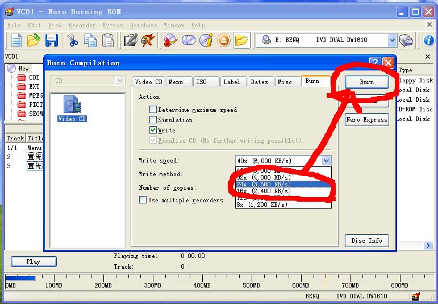Viewport: 438px width, 304px height.
Task: Switch to the ISO tab
Action: (206, 82)
